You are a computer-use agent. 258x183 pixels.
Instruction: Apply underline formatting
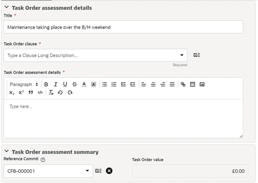coord(65,84)
